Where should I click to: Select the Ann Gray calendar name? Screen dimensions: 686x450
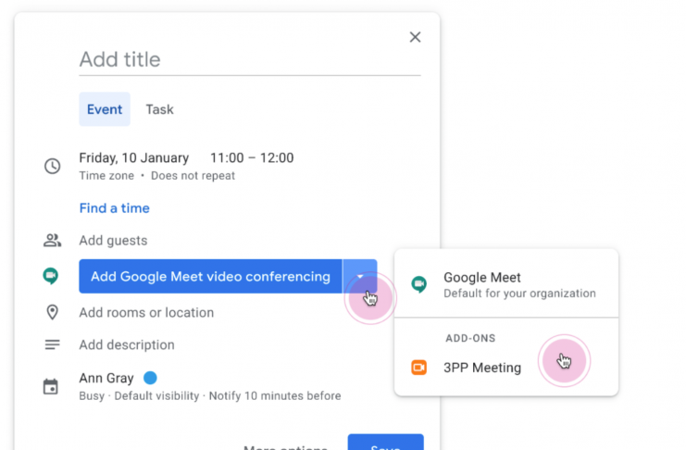point(106,378)
